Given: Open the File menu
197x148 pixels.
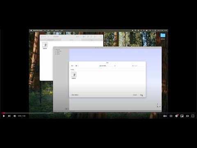Looking at the screenshot, I should point(45,30).
